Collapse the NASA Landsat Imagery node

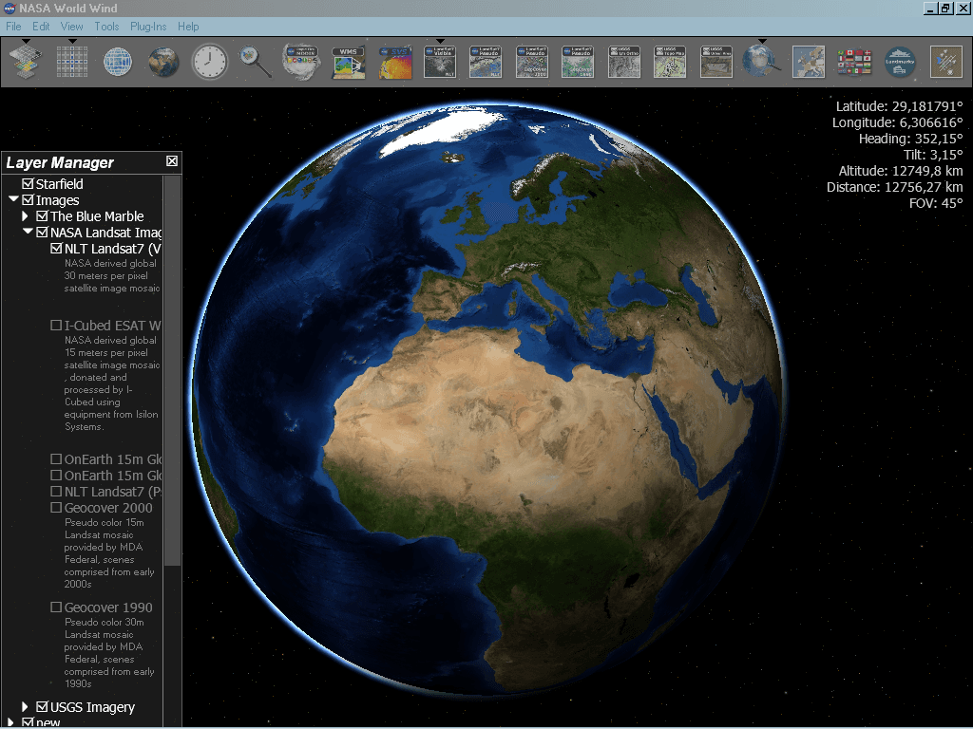click(x=27, y=233)
